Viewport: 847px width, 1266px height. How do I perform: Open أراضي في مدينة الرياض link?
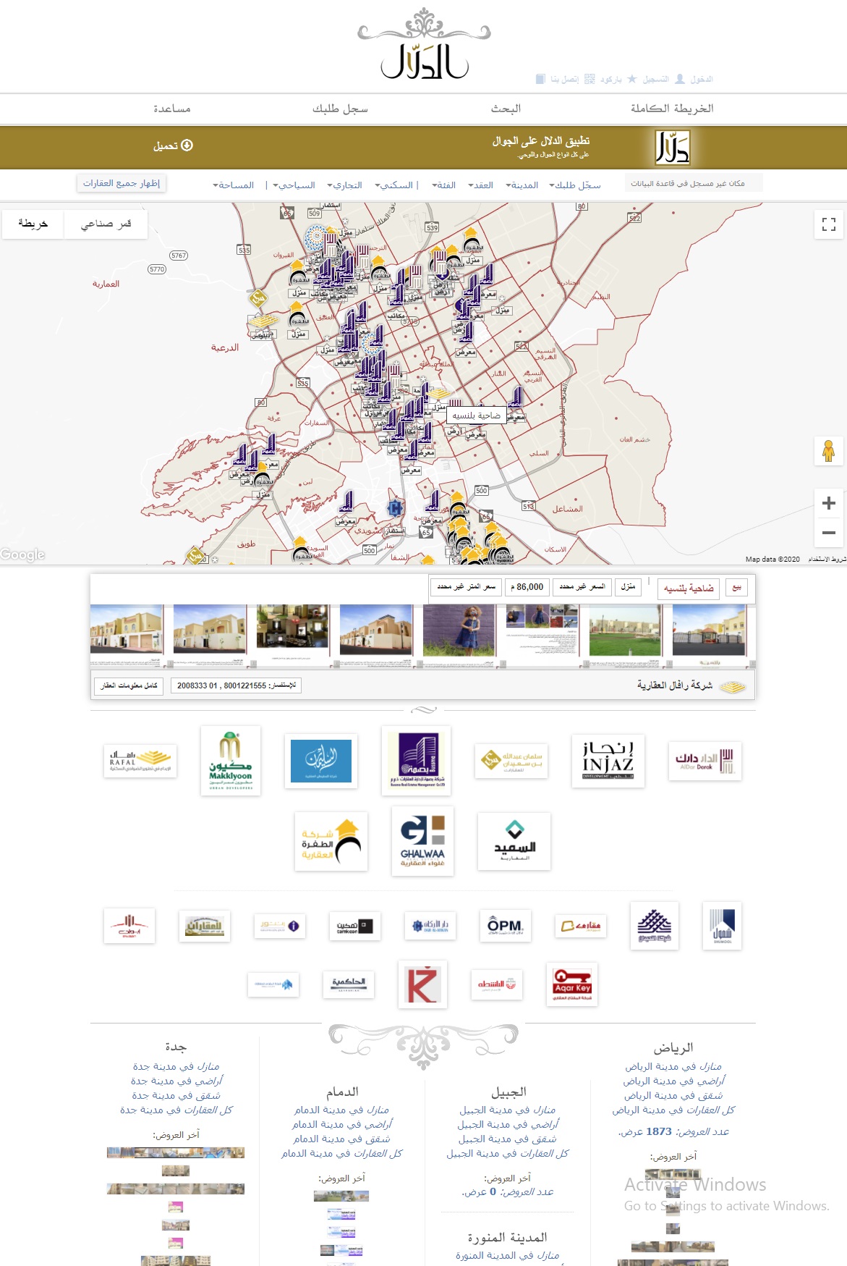click(674, 1081)
